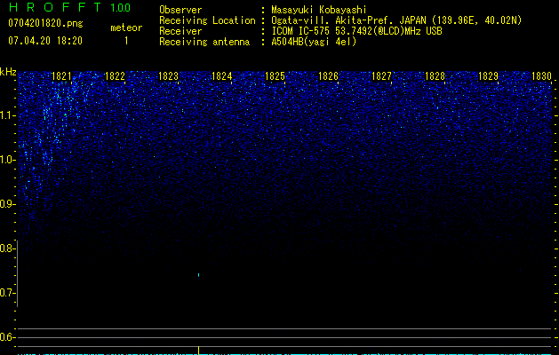Screen dimensions: 559x355
Task: Click the meteor count value 1
Action: pos(126,41)
